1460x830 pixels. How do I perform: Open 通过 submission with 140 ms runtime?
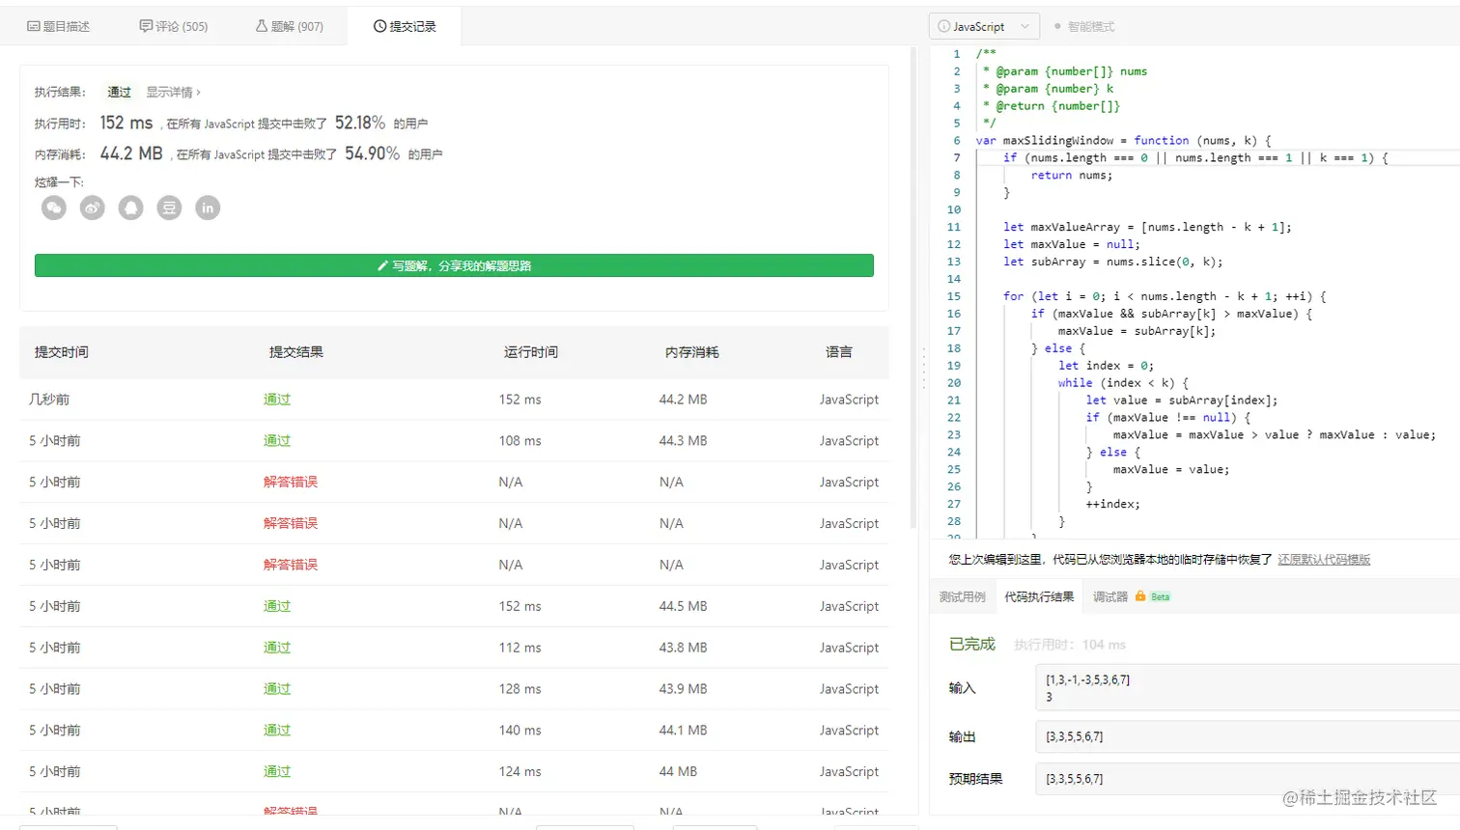click(277, 731)
